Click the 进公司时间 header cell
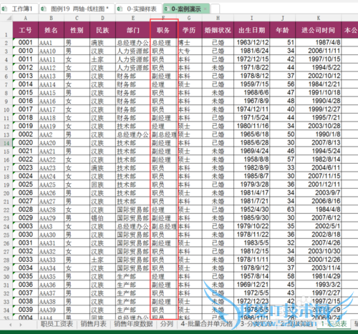The height and width of the screenshot is (334, 358). [319, 30]
